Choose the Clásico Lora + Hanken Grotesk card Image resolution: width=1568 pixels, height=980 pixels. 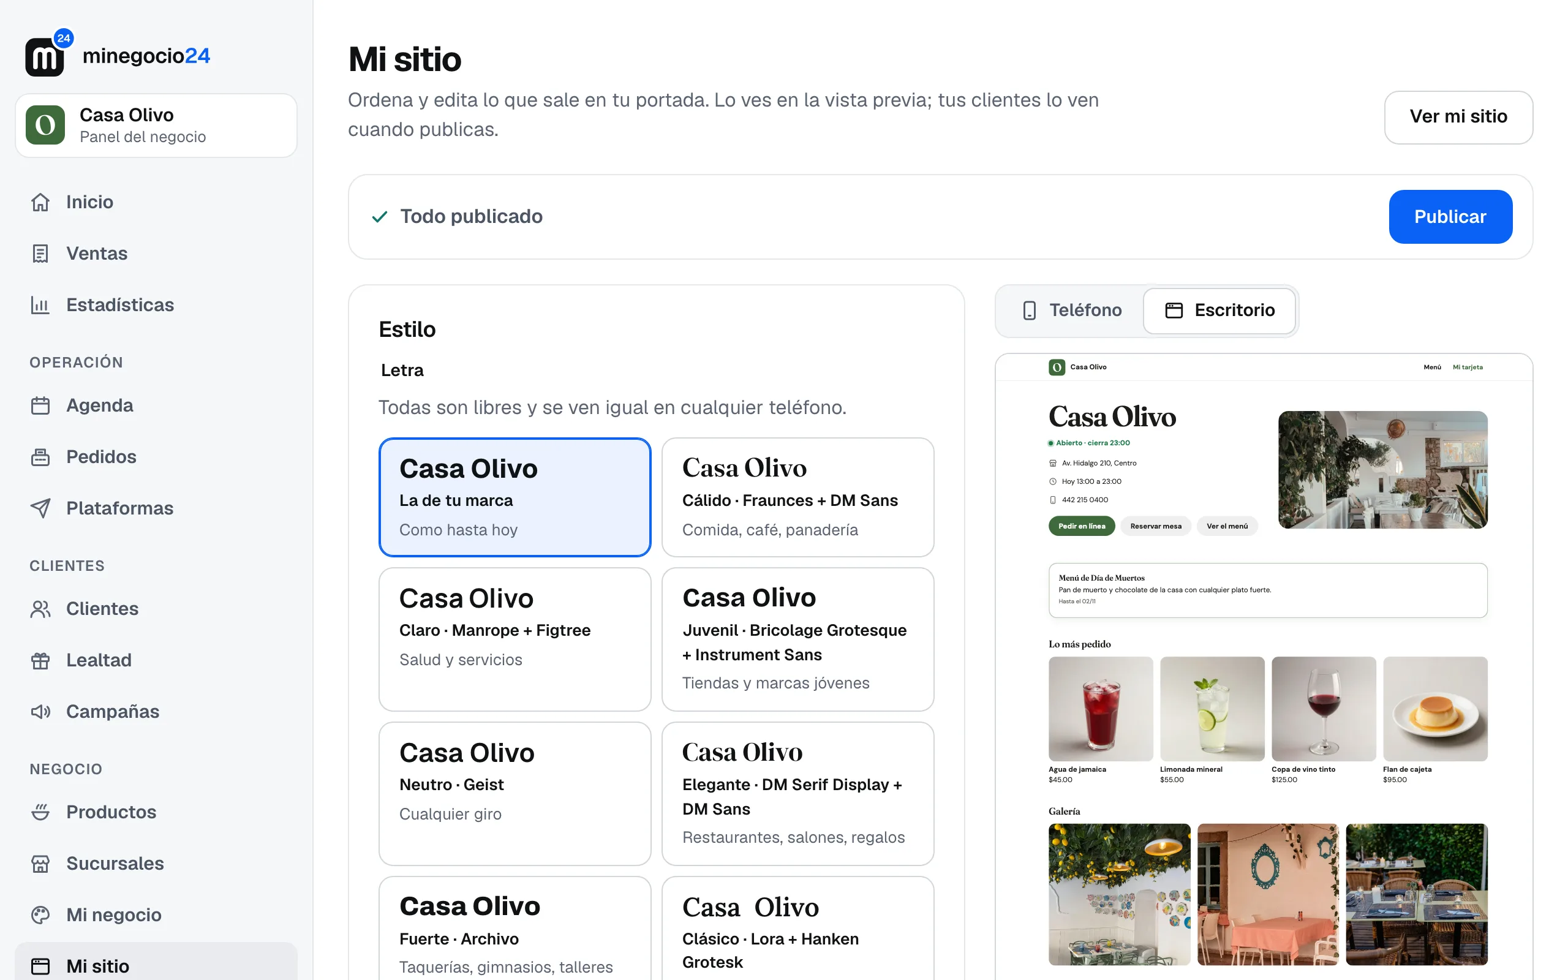point(797,929)
